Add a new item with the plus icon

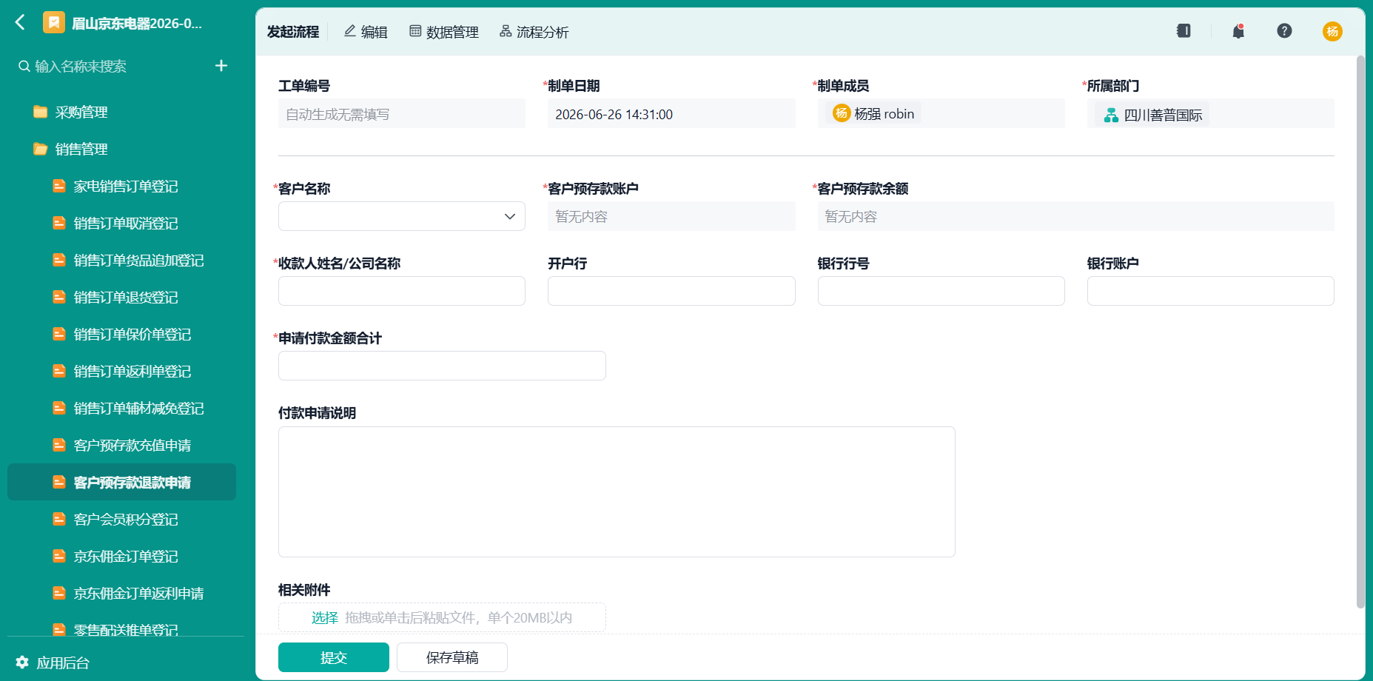click(x=221, y=66)
